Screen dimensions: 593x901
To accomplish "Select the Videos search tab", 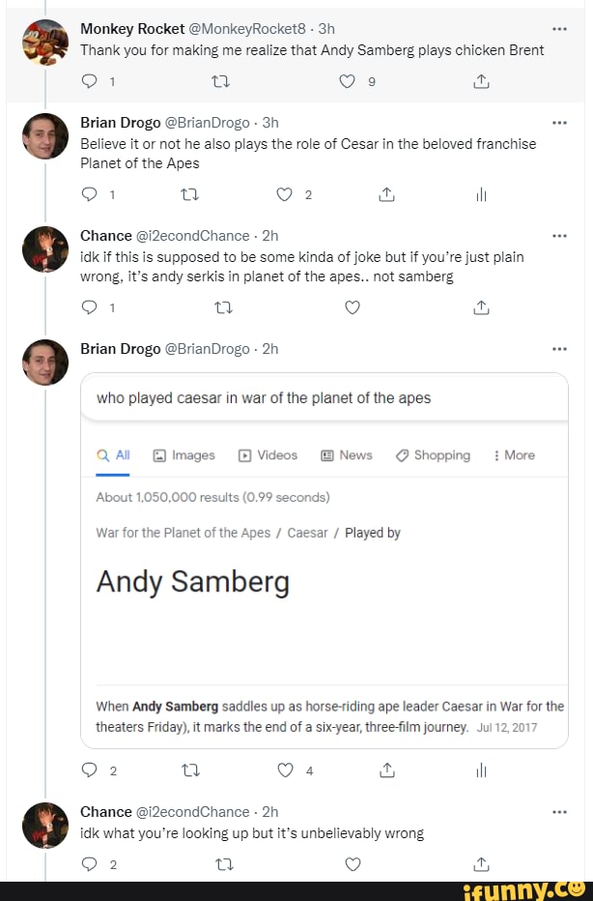I will coord(268,455).
